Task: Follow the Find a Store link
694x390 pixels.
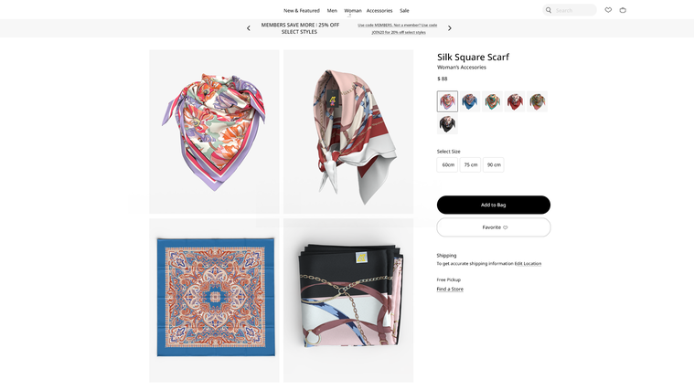Action: click(450, 289)
